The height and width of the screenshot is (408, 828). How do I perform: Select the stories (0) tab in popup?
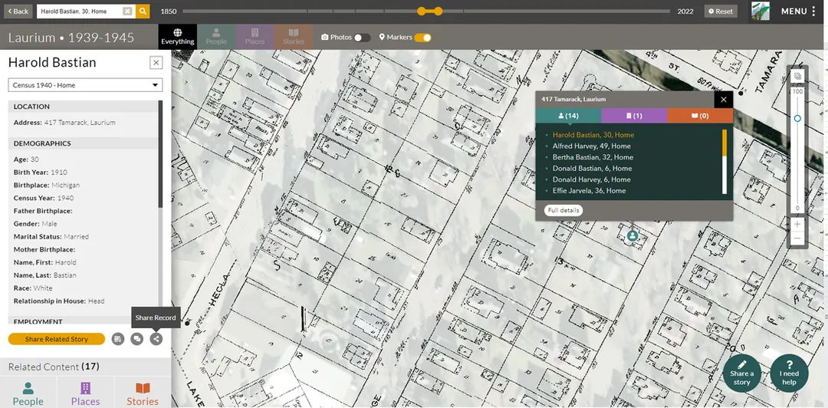pyautogui.click(x=700, y=115)
